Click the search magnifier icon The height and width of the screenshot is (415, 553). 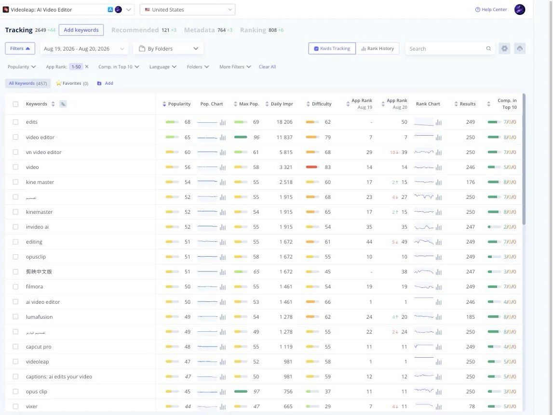(x=488, y=49)
